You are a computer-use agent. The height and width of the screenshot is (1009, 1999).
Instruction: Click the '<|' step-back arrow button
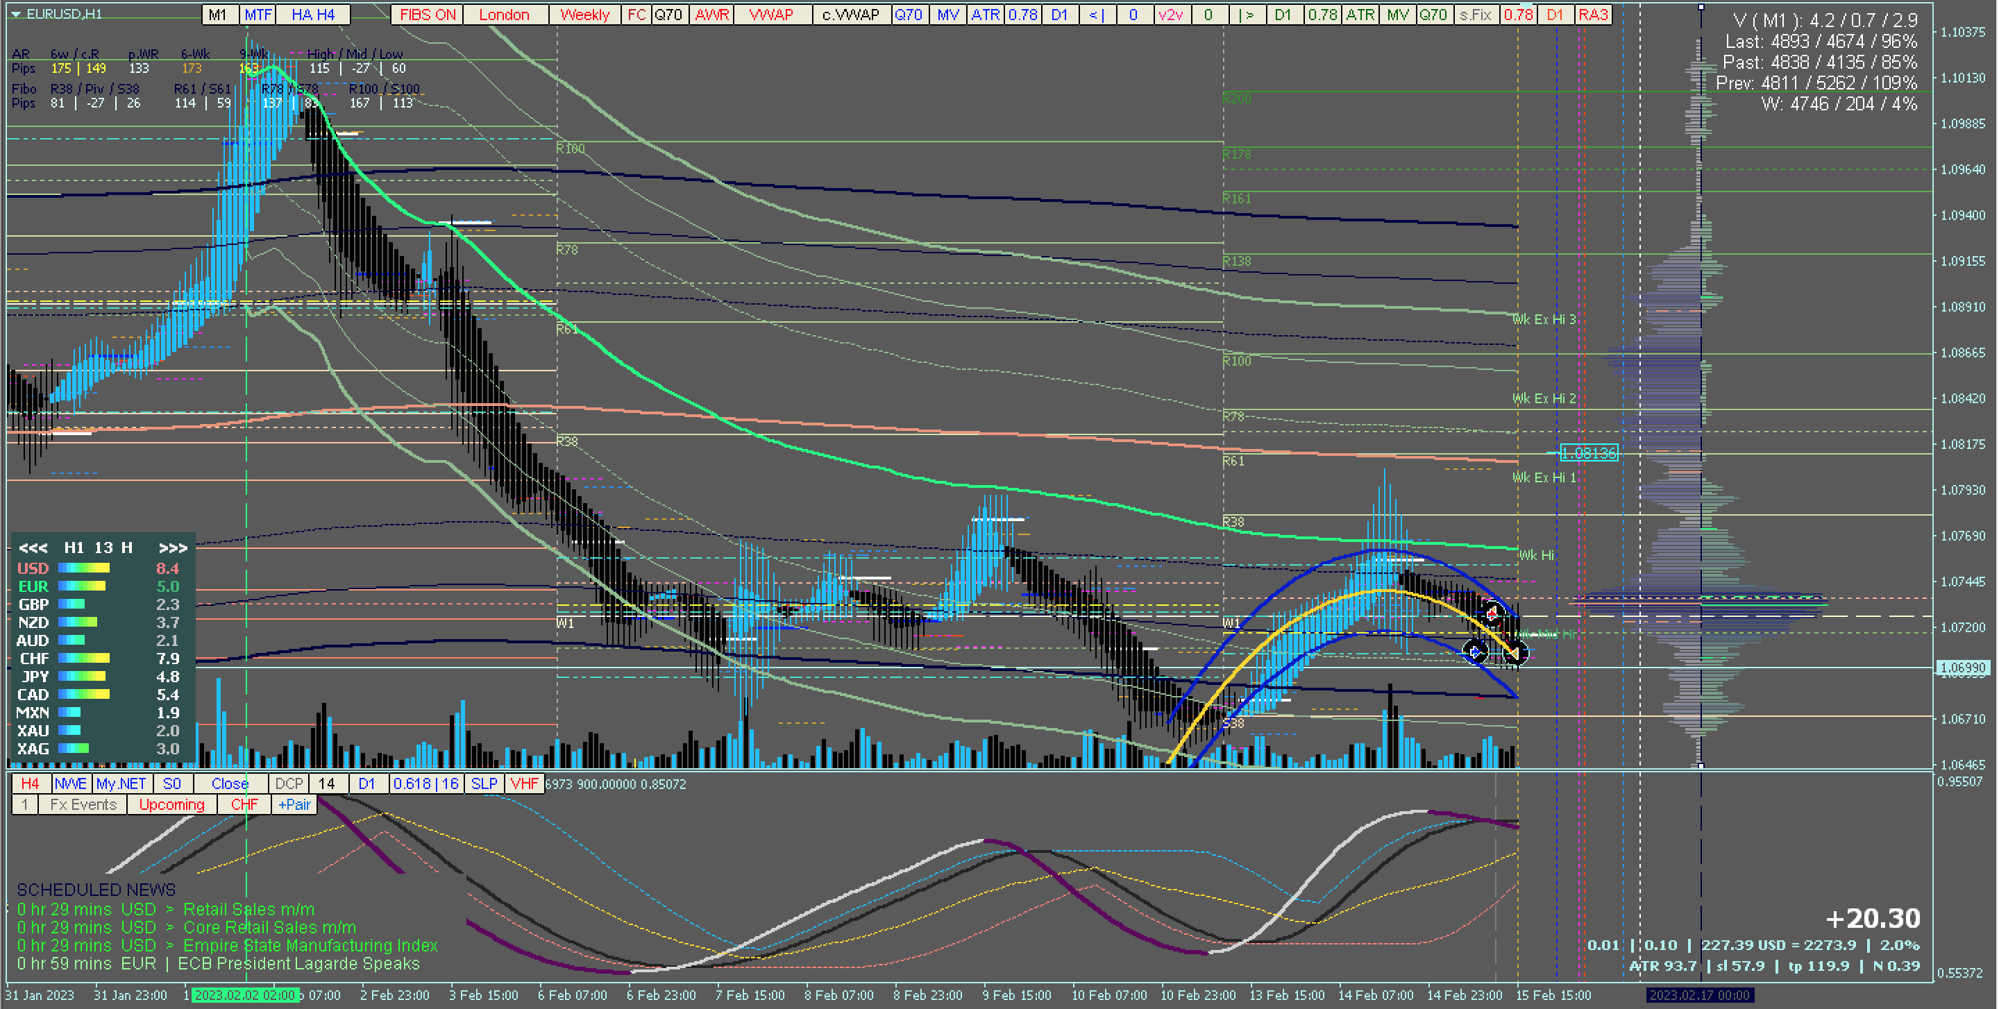tap(1097, 15)
